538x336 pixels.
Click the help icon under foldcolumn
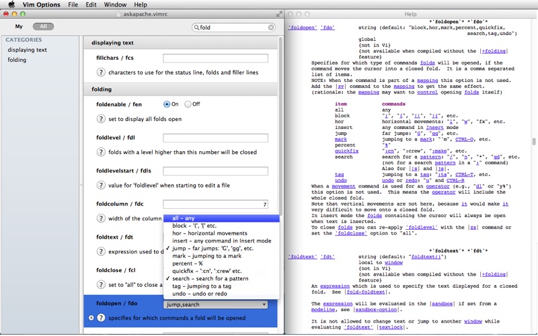(x=102, y=218)
